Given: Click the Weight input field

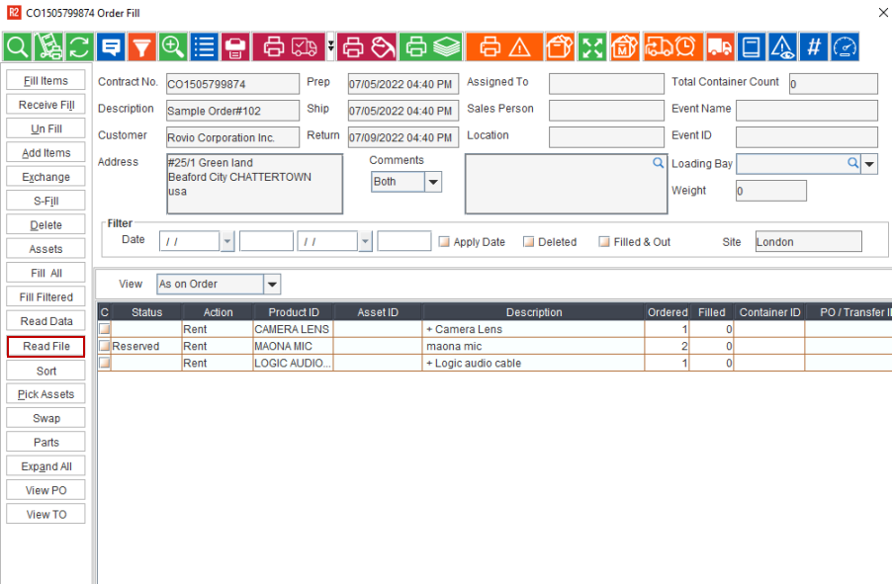Looking at the screenshot, I should coord(770,191).
